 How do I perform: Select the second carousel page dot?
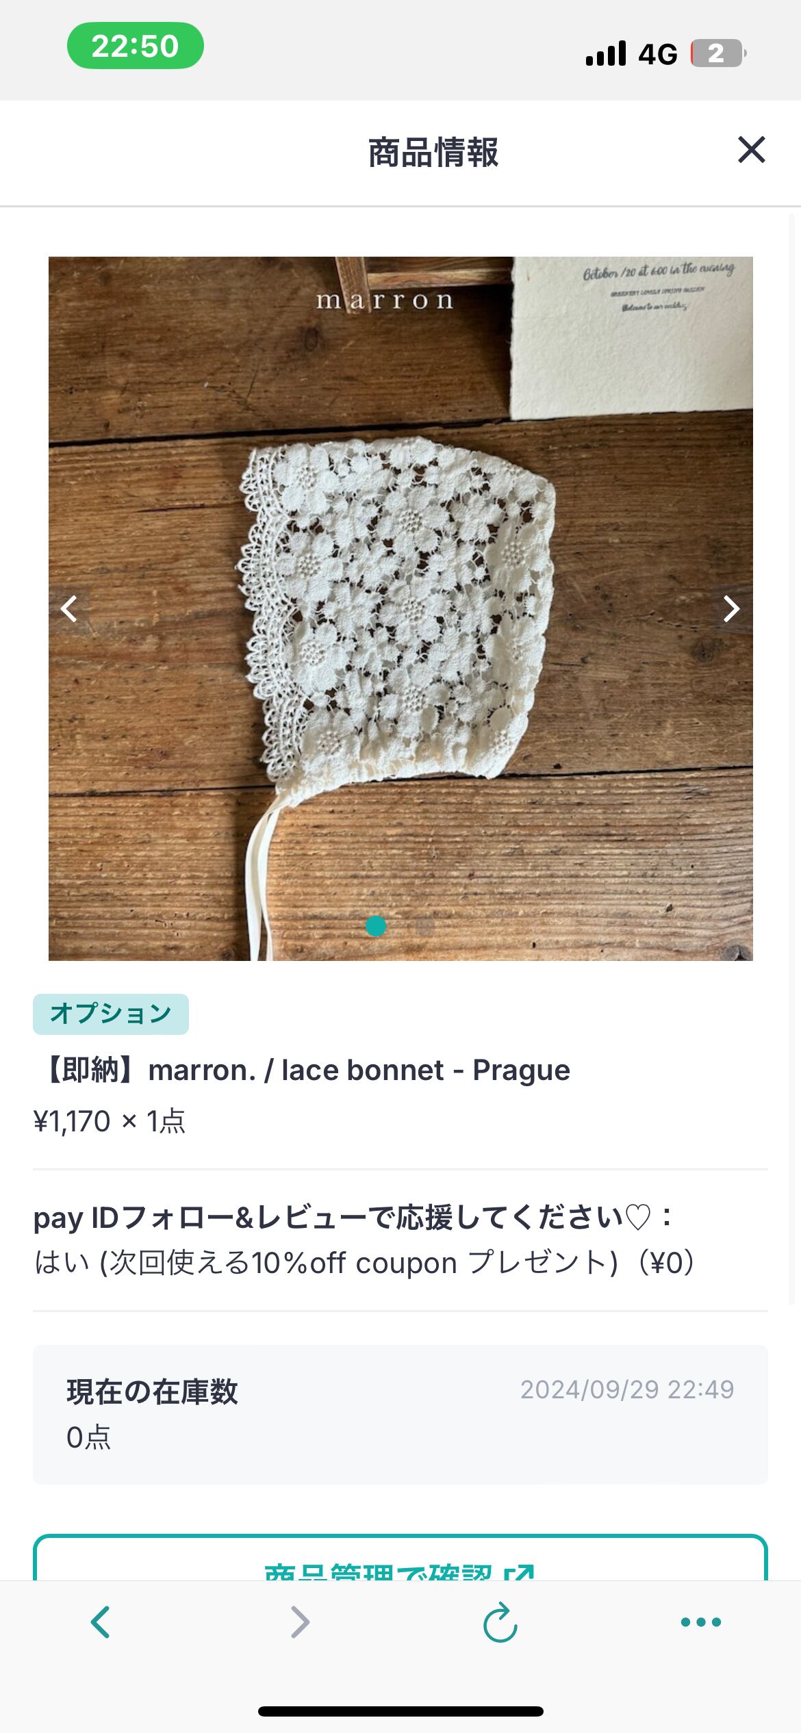pos(425,926)
